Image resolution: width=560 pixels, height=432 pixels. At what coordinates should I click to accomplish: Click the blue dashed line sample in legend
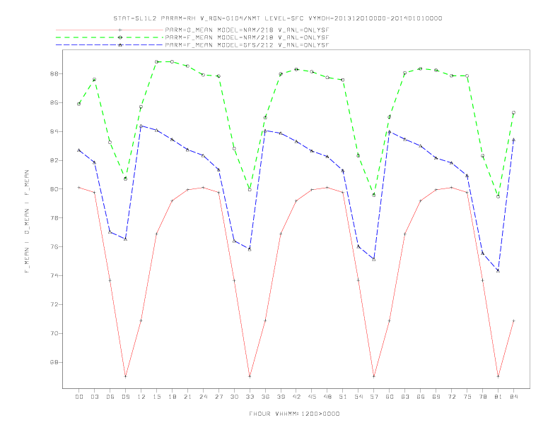(x=110, y=45)
